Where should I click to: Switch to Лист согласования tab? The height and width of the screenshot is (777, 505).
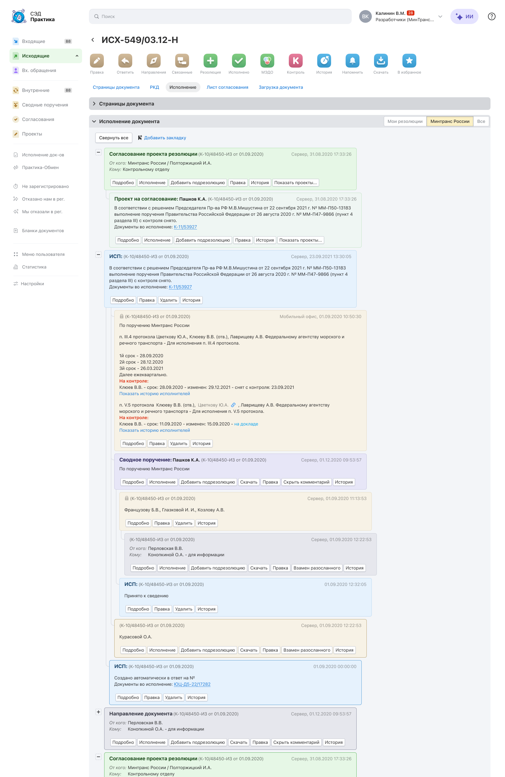227,87
